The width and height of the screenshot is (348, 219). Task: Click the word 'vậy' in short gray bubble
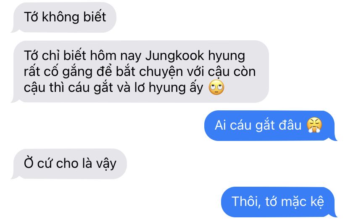click(106, 164)
